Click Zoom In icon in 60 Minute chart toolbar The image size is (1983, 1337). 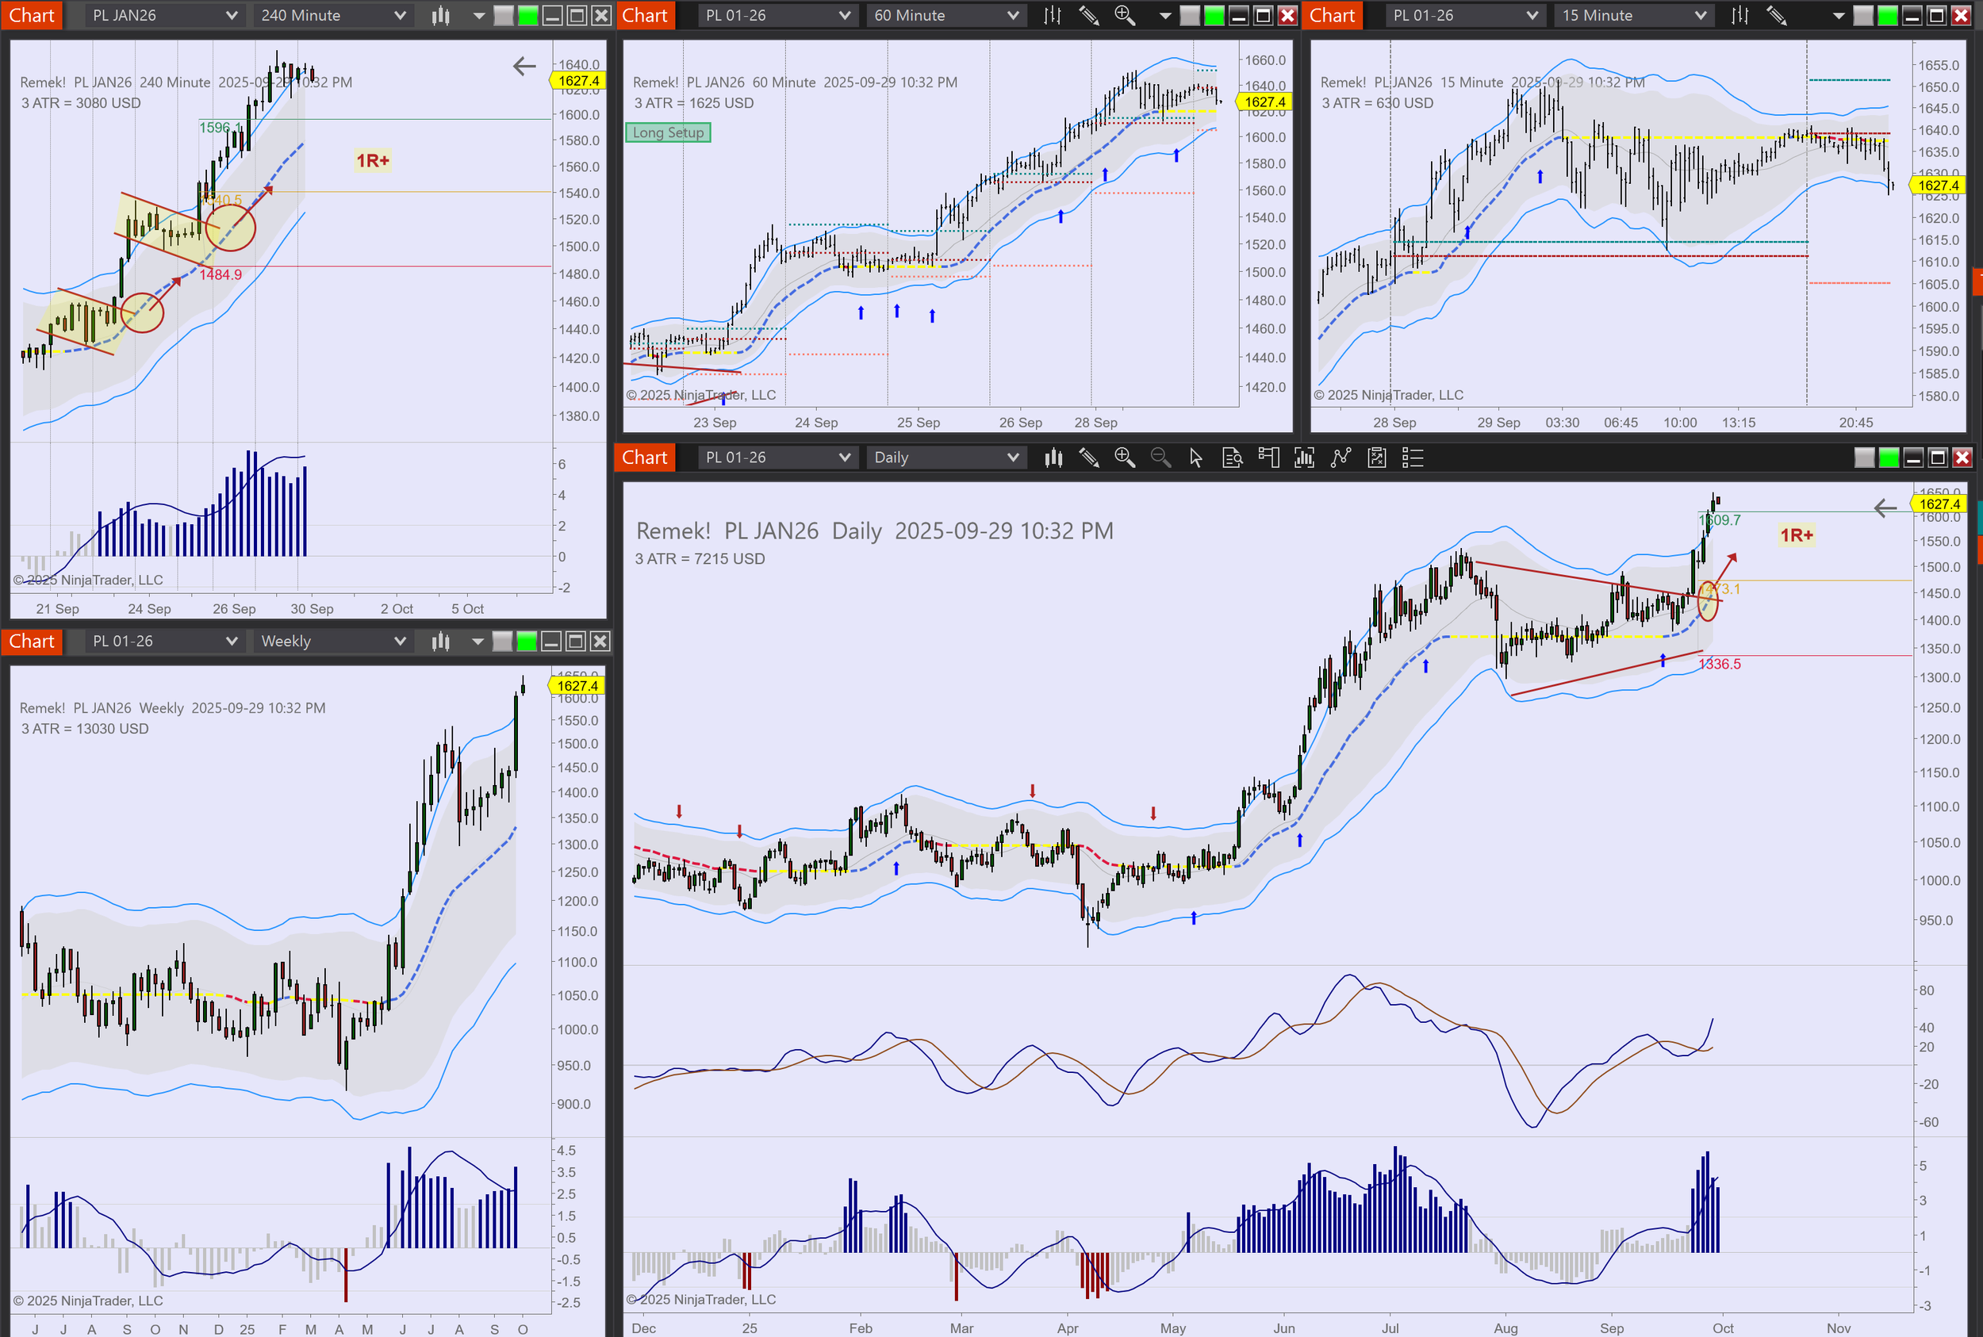click(1124, 15)
